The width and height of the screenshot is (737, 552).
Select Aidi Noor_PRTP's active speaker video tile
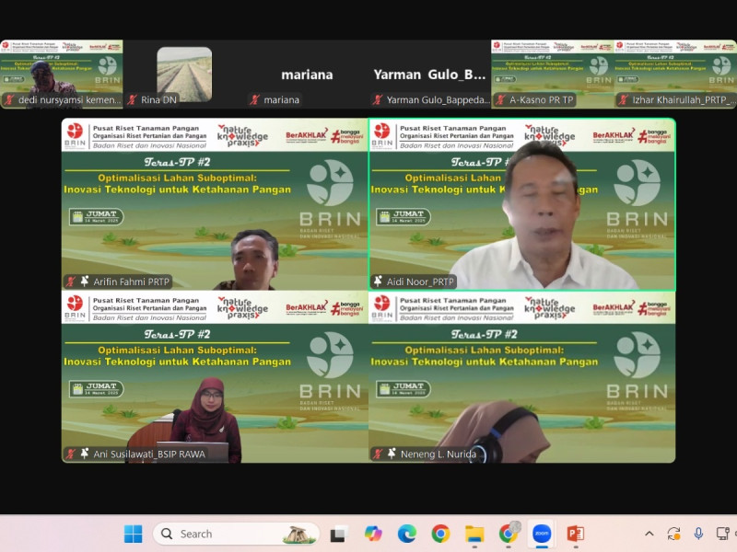coord(521,204)
